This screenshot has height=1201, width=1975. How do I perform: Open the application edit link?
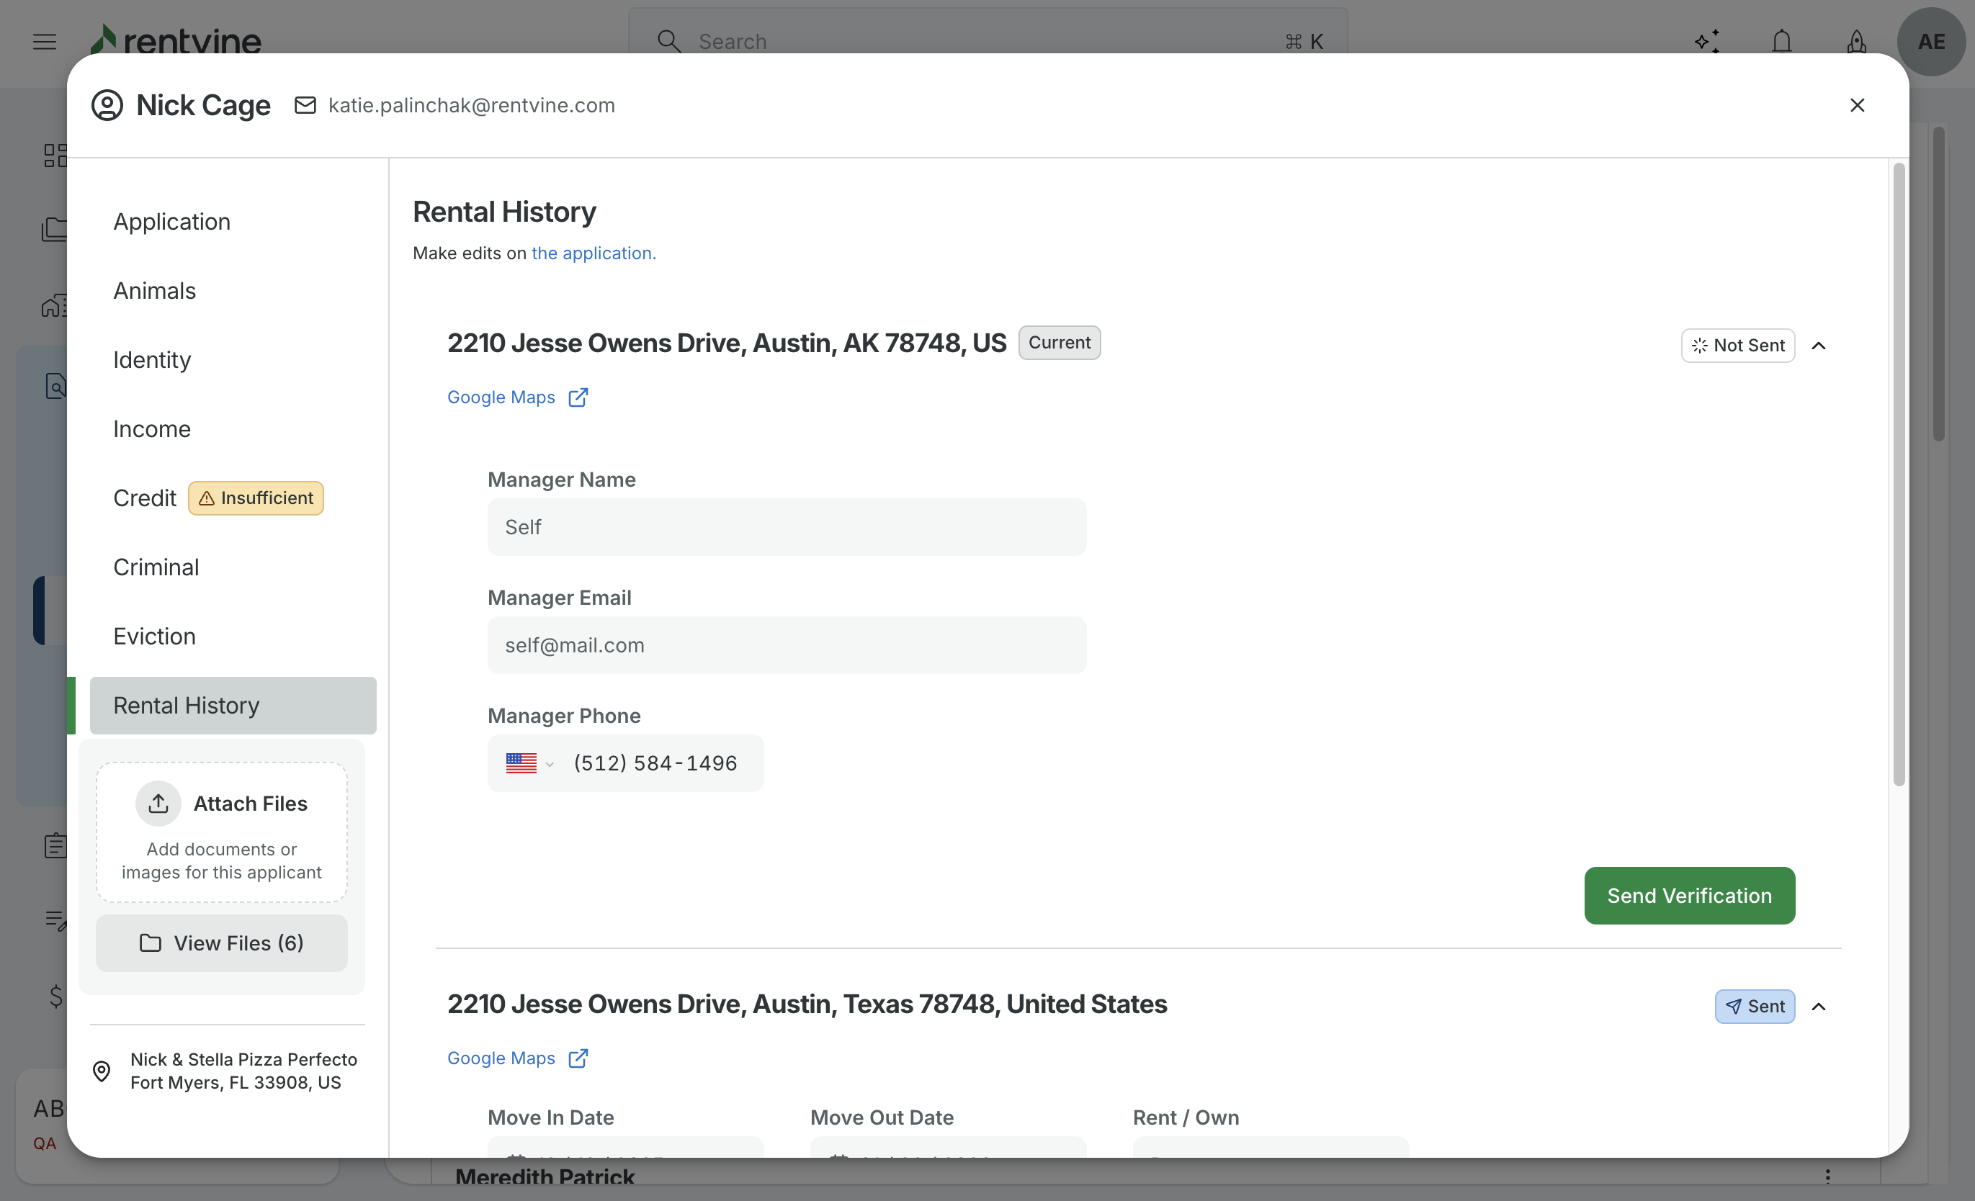[593, 253]
